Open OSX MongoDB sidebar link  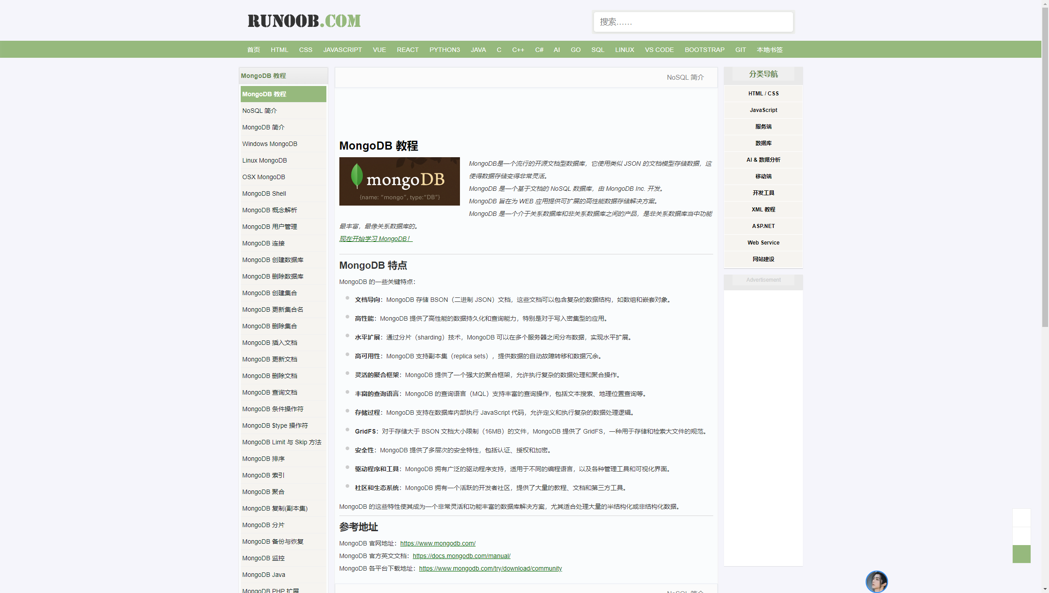283,177
